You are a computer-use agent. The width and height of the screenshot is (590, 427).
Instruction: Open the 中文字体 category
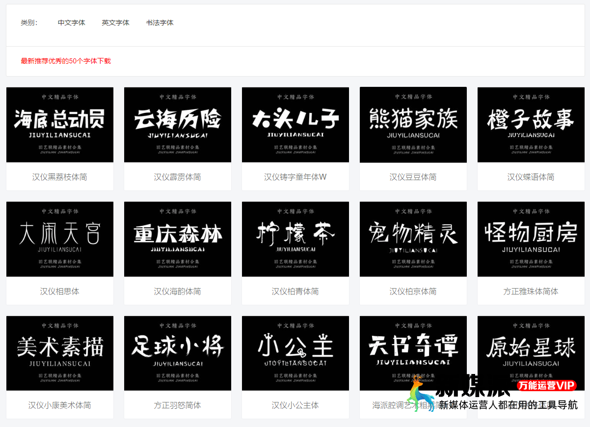(71, 23)
